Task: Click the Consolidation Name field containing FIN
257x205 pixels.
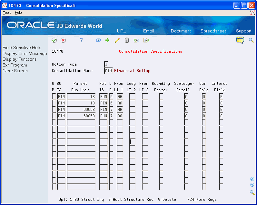Action: pyautogui.click(x=108, y=71)
